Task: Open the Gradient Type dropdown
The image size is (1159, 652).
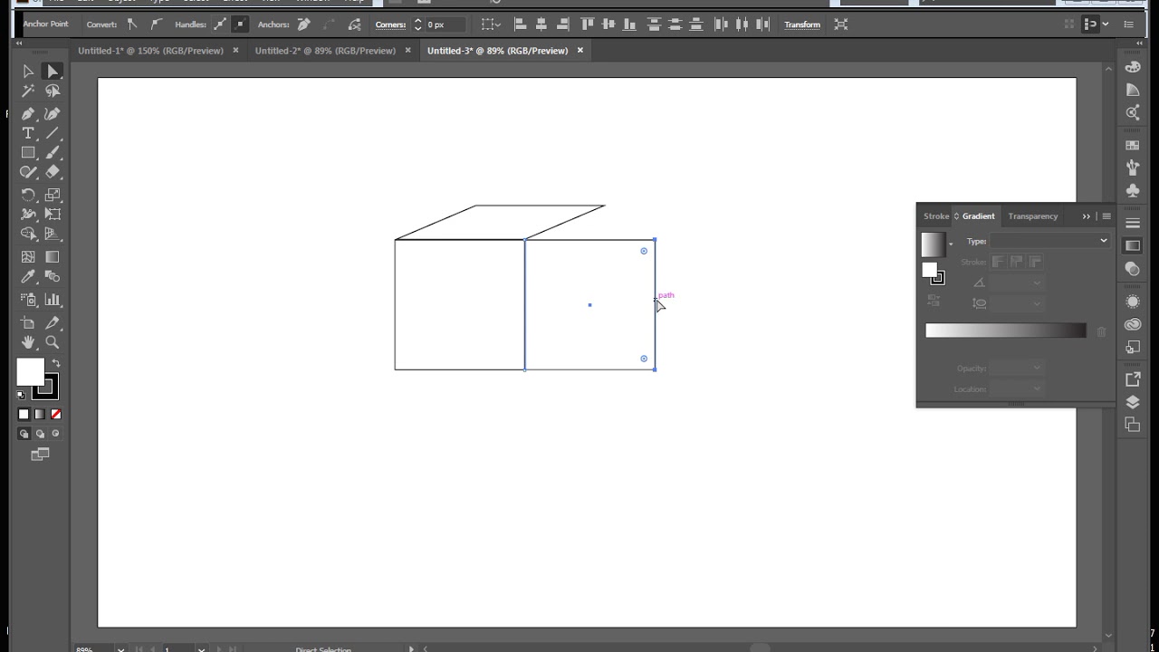Action: pyautogui.click(x=1049, y=241)
